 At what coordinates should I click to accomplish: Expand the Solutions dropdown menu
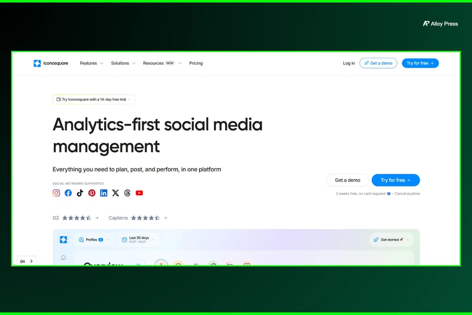pyautogui.click(x=123, y=63)
